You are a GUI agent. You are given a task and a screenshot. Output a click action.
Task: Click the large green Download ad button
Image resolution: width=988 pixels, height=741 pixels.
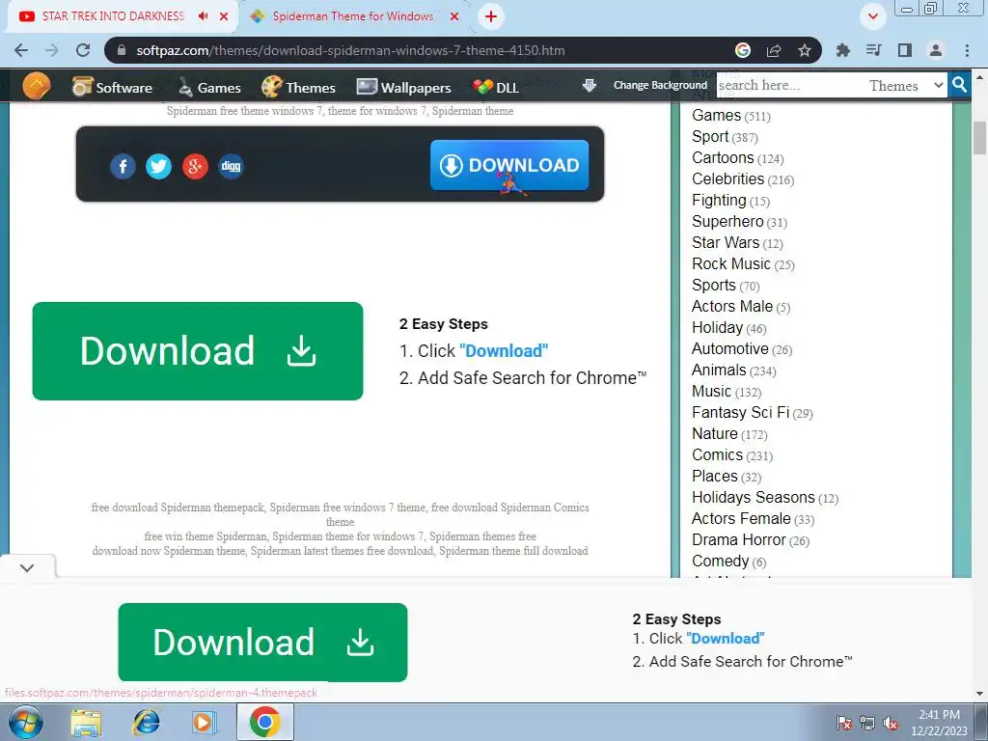[x=198, y=351]
